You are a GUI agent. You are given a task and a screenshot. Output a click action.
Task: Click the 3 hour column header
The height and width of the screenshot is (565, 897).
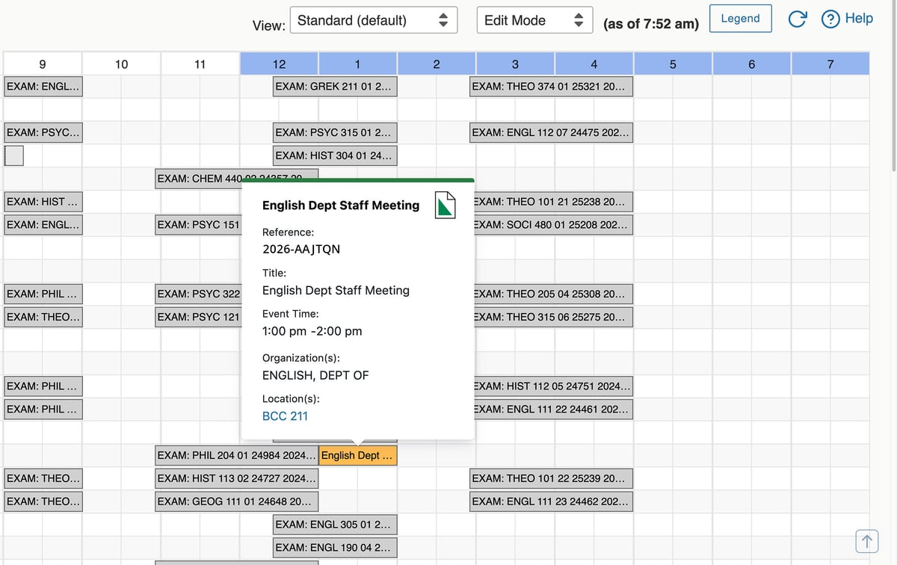tap(515, 64)
